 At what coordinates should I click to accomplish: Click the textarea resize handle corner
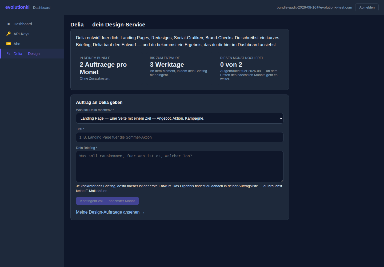click(x=282, y=181)
